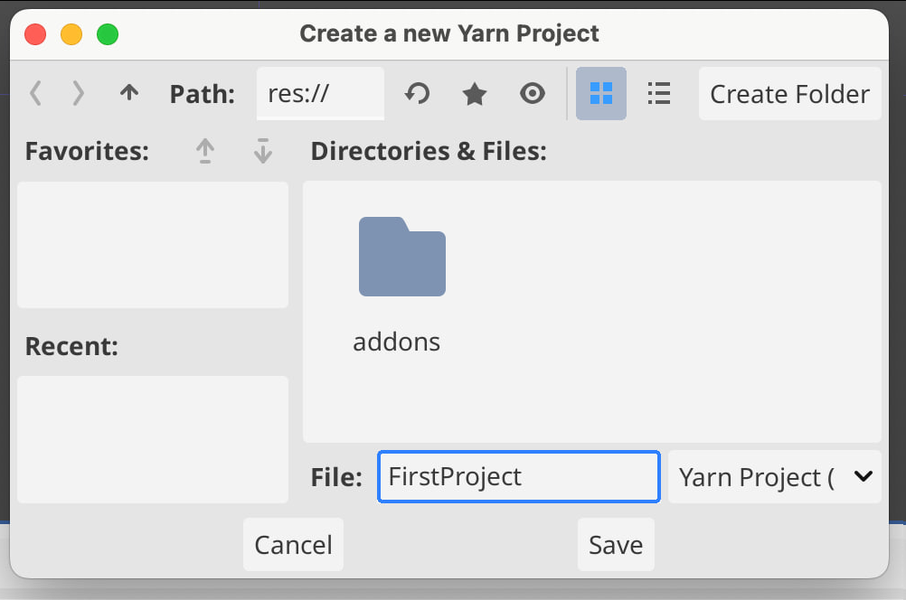
Task: Cancel the new project dialog
Action: coord(293,545)
